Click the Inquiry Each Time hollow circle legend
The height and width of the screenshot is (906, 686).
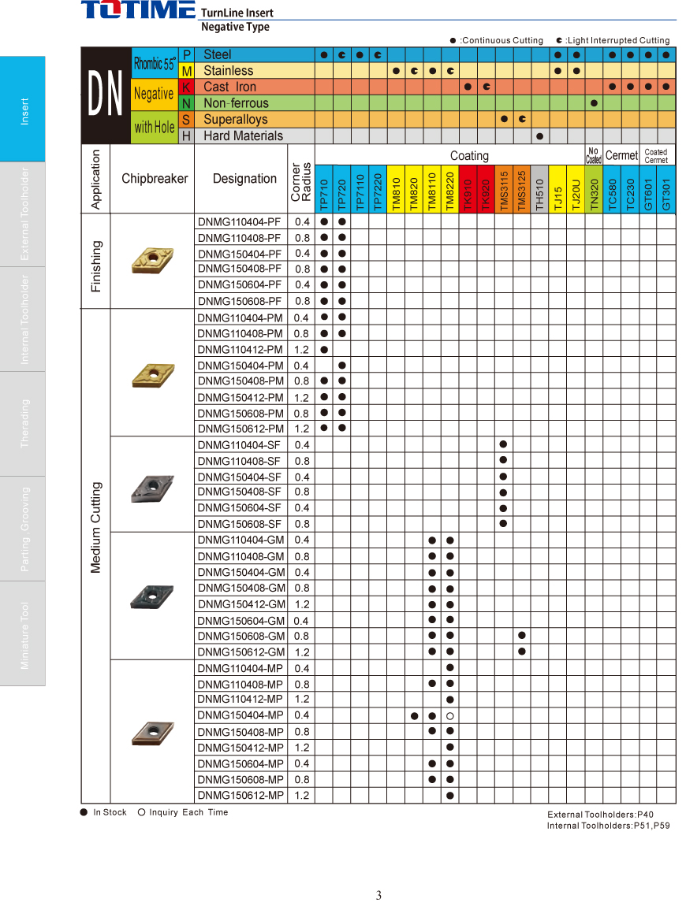click(141, 812)
